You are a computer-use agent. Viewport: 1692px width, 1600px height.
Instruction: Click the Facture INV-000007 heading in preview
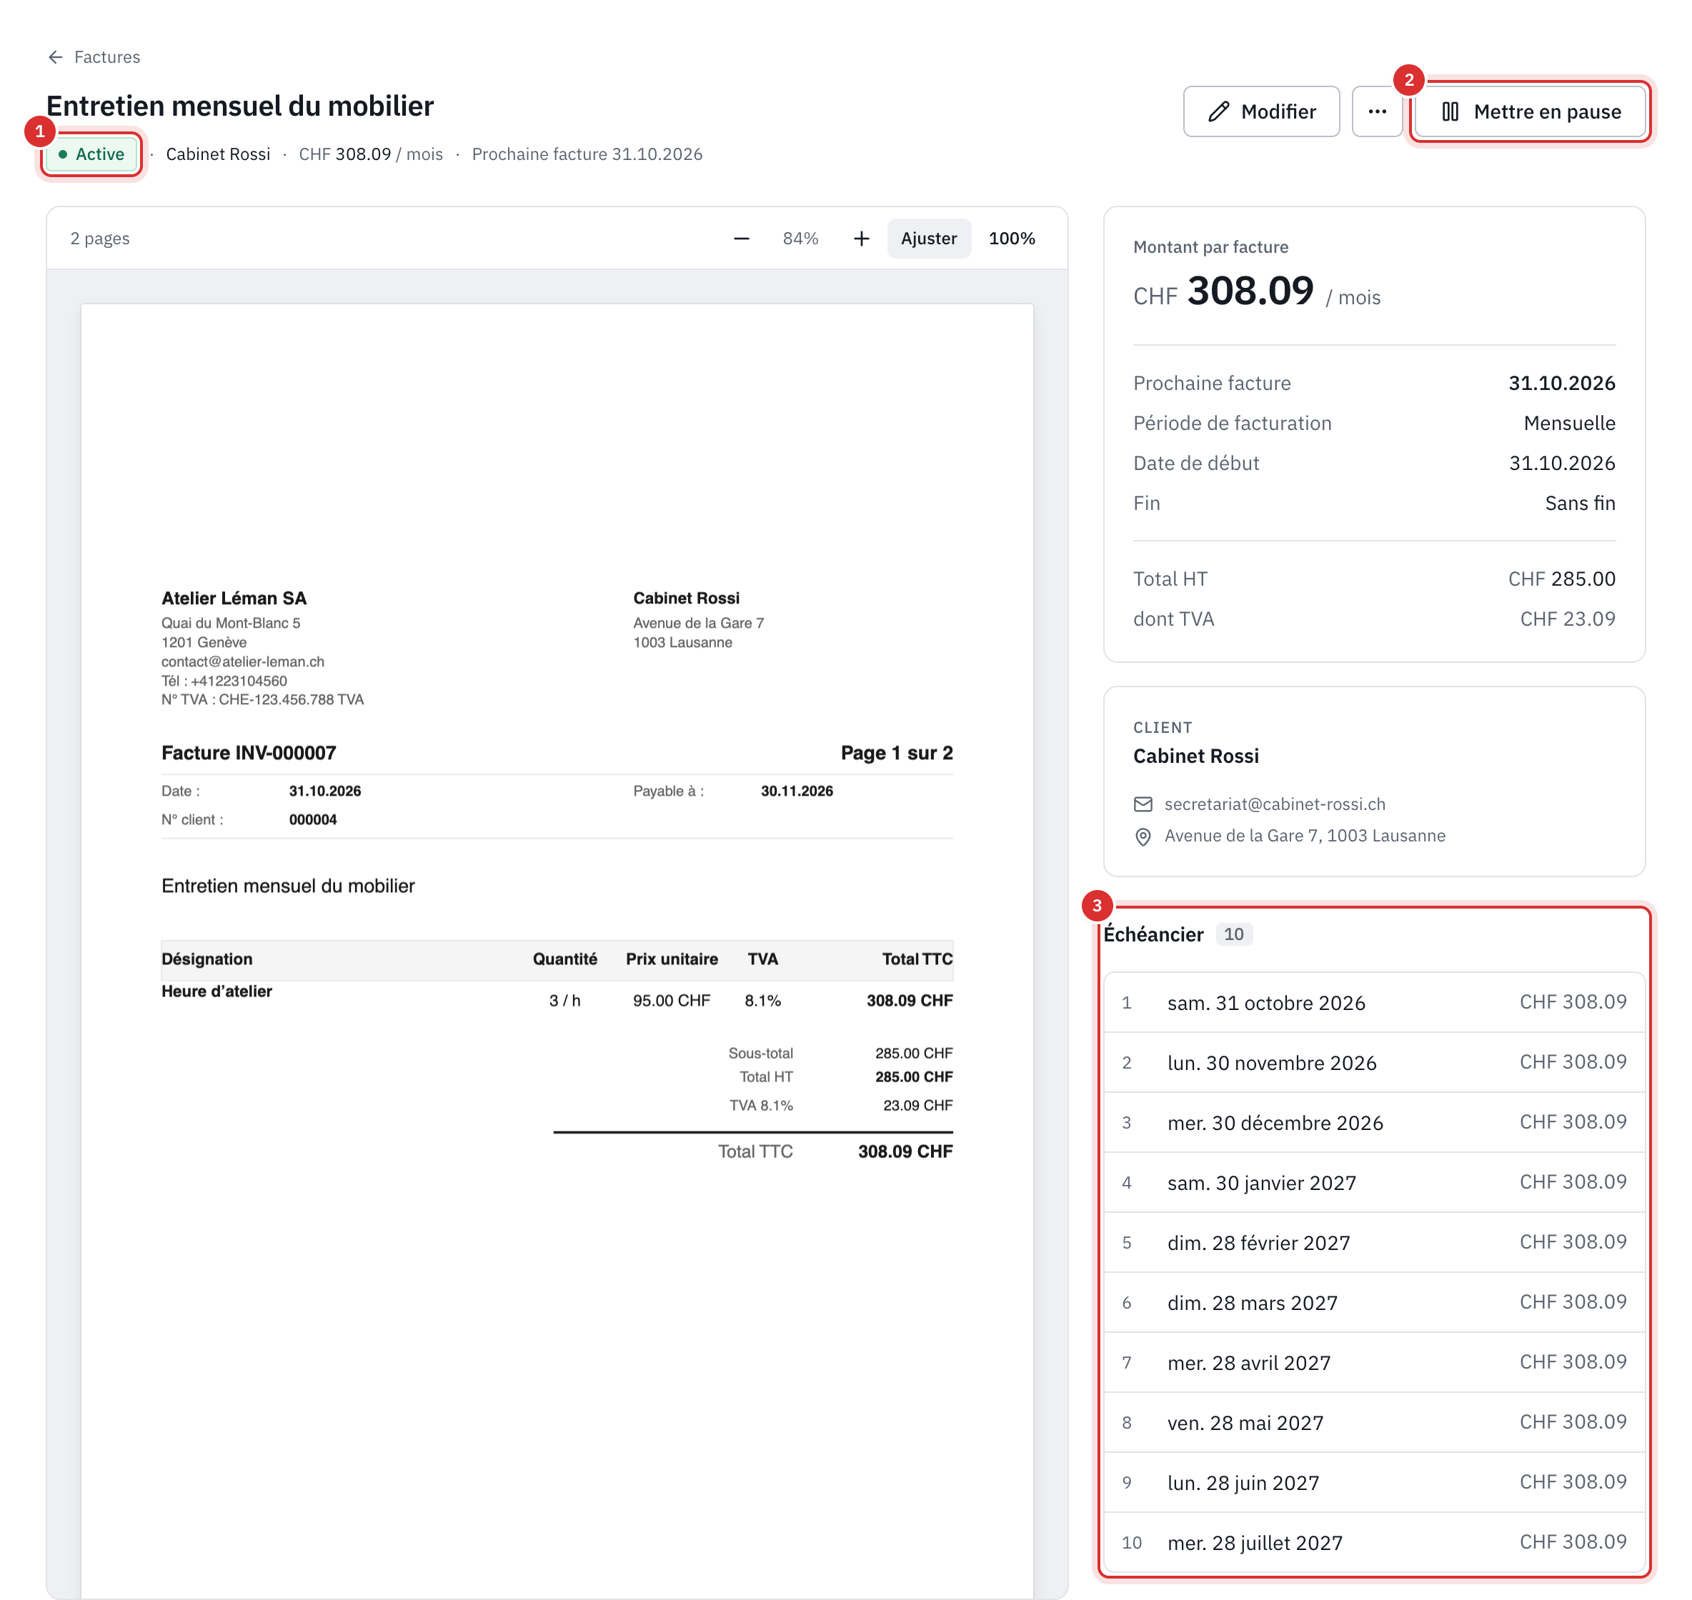[248, 753]
